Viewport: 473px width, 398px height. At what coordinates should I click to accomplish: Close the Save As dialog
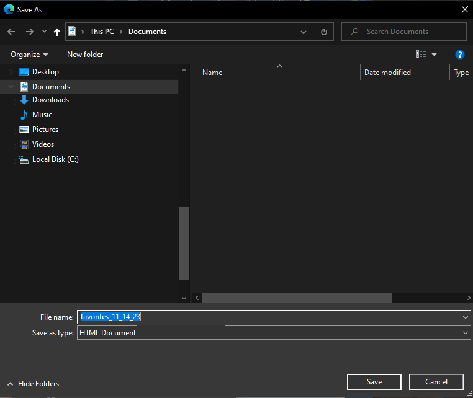tap(464, 9)
